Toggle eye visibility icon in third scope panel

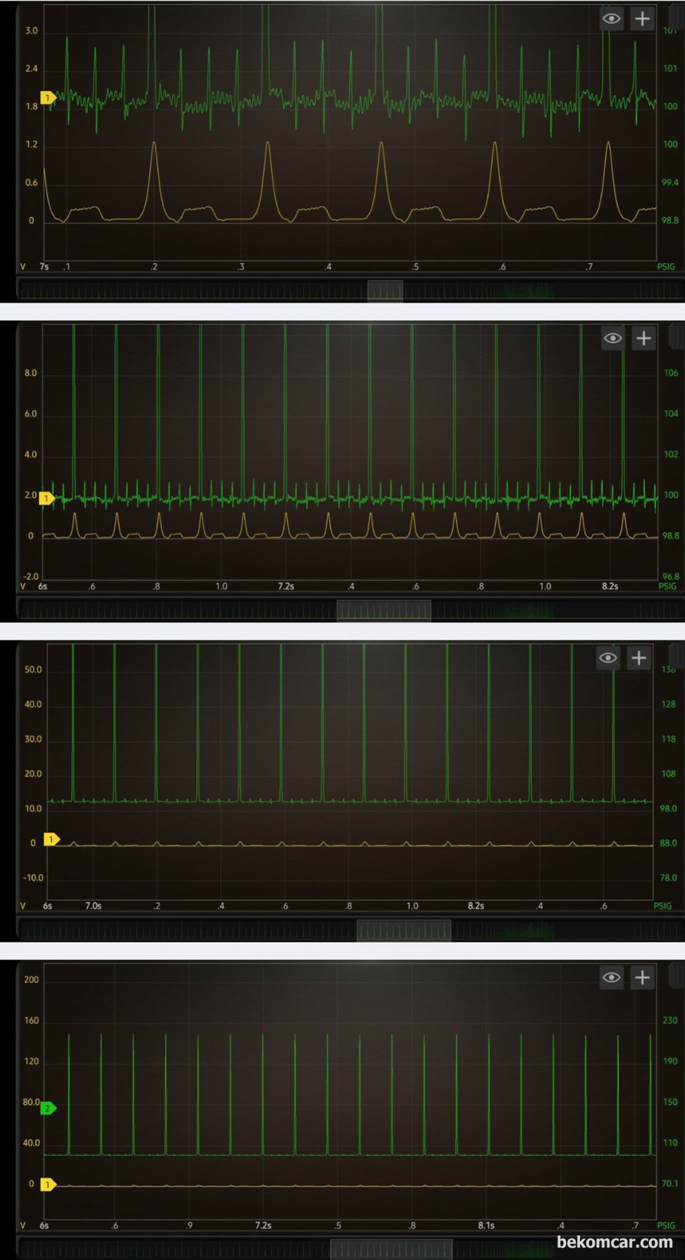coord(608,658)
